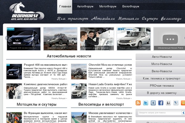Open Скутеры category
The image size is (185, 123).
tap(150, 18)
